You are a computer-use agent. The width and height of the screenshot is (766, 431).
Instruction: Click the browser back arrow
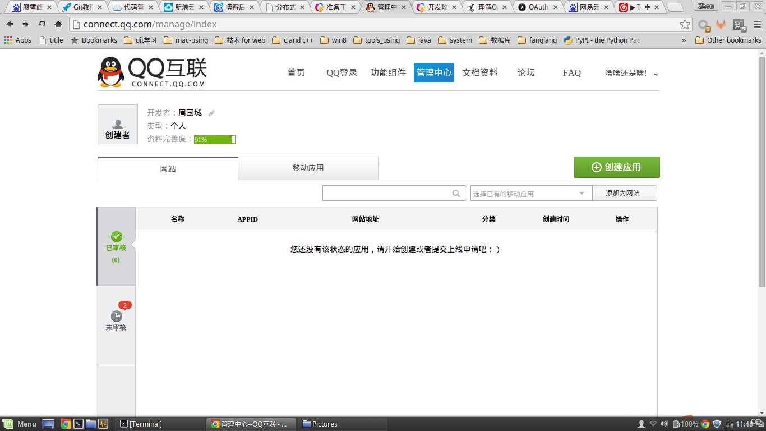(10, 24)
